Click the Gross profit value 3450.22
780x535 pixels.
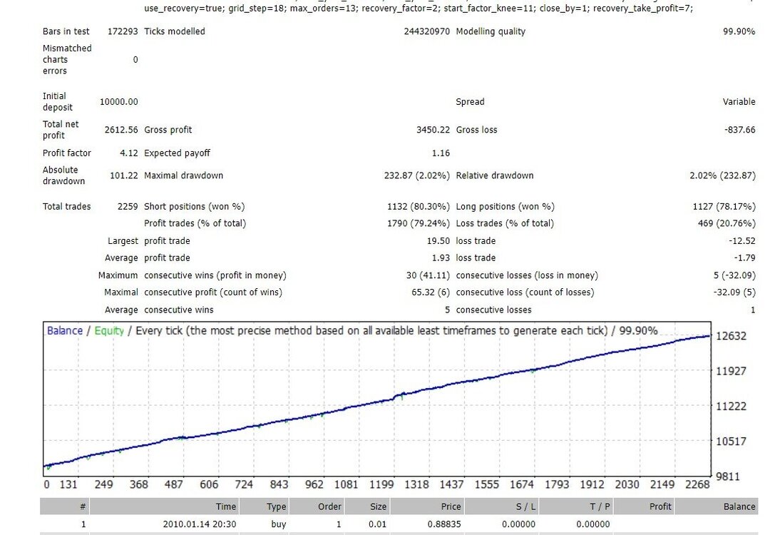pyautogui.click(x=433, y=130)
